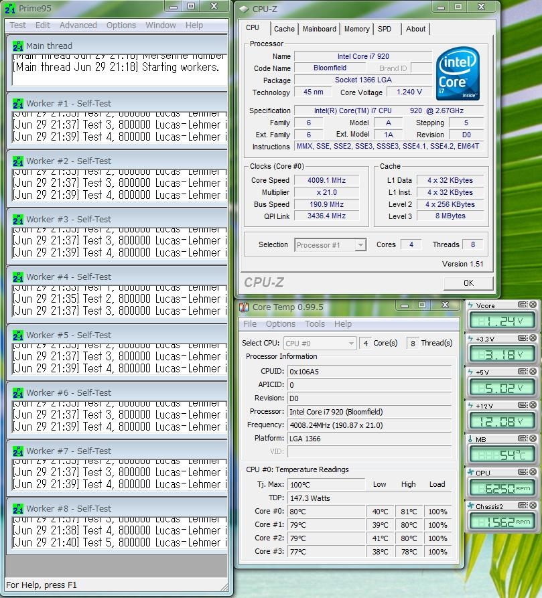The height and width of the screenshot is (598, 542).
Task: Open the Processor #1 selection dropdown
Action: pos(360,245)
